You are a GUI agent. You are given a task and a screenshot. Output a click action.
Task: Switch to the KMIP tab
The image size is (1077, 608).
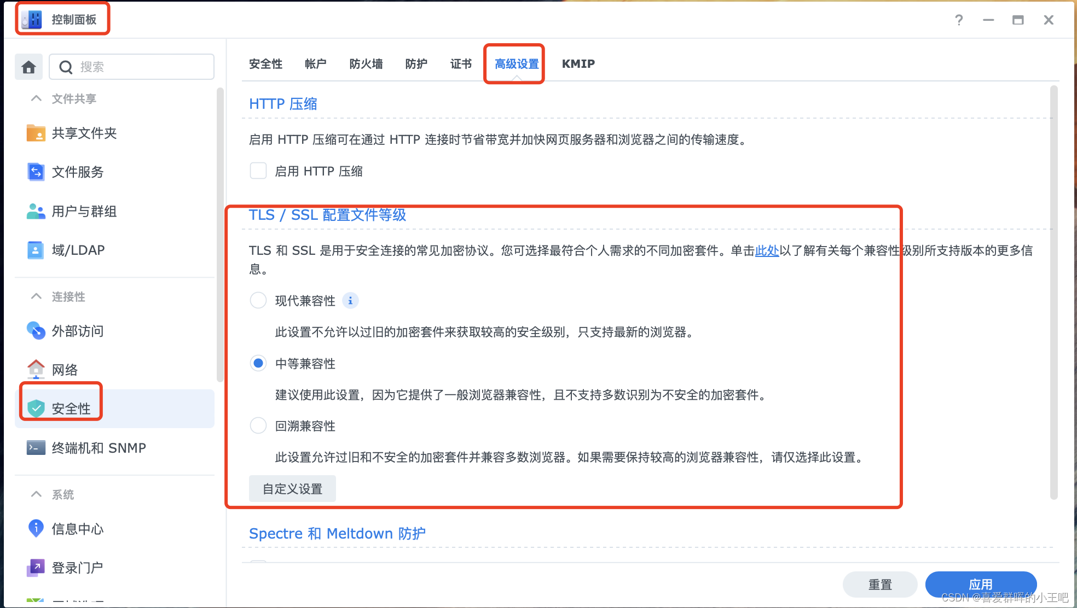(x=578, y=64)
